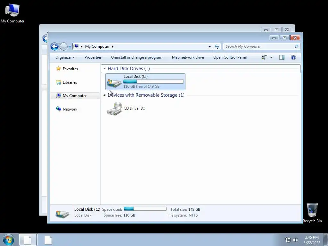The image size is (328, 246).
Task: Expand the arrow after My Computer breadcrumb
Action: point(112,46)
